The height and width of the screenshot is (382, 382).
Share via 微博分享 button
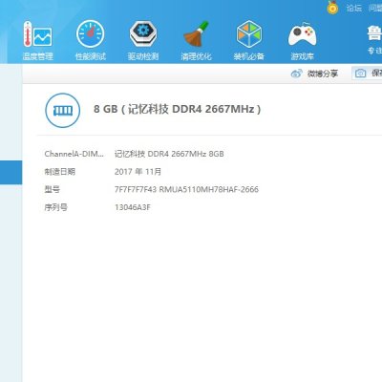click(314, 74)
